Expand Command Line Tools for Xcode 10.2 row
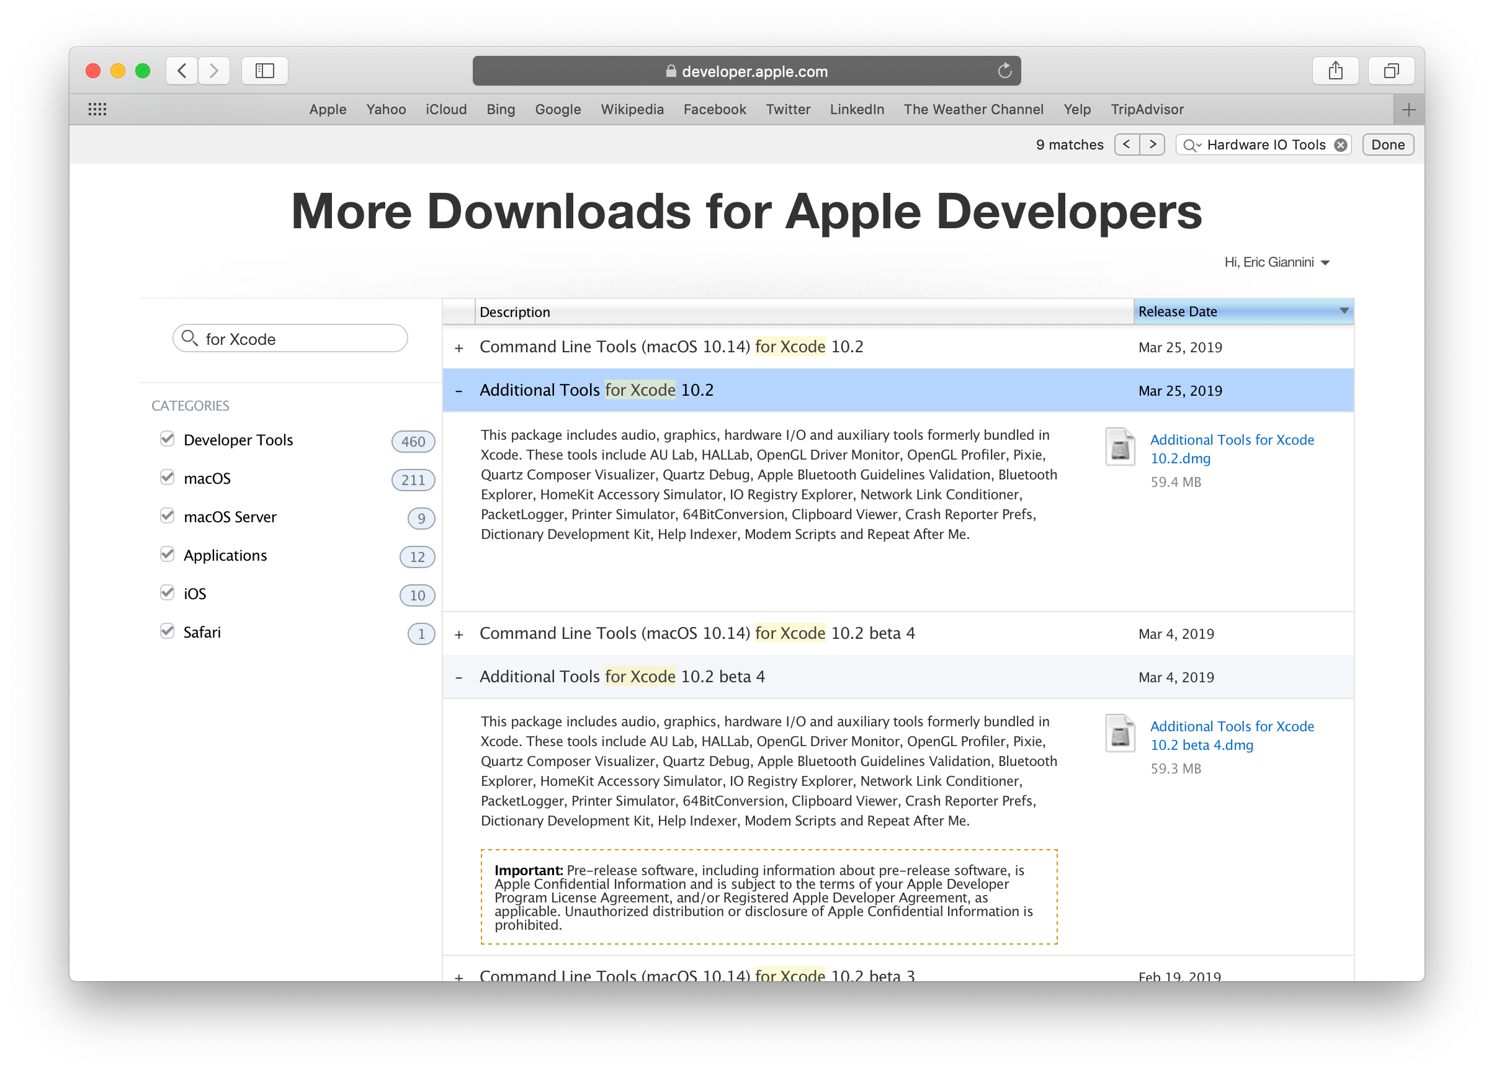Image resolution: width=1494 pixels, height=1073 pixels. [459, 348]
